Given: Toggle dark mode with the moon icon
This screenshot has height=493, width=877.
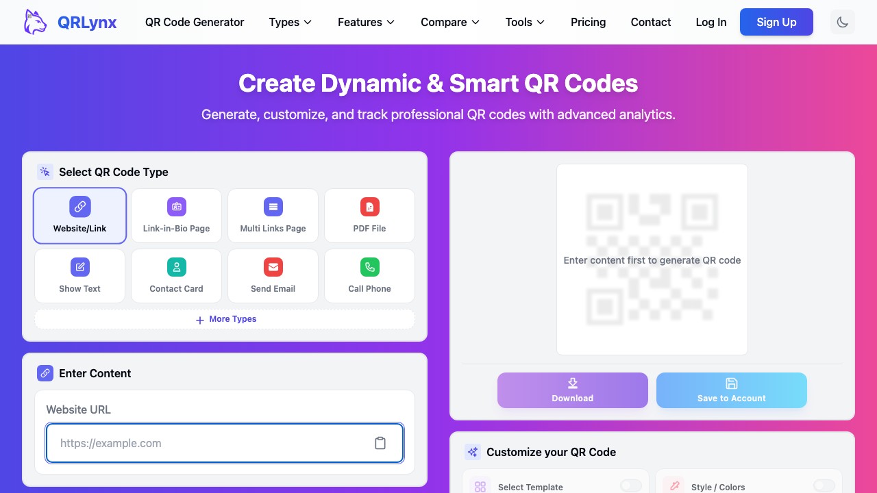Looking at the screenshot, I should (x=842, y=22).
